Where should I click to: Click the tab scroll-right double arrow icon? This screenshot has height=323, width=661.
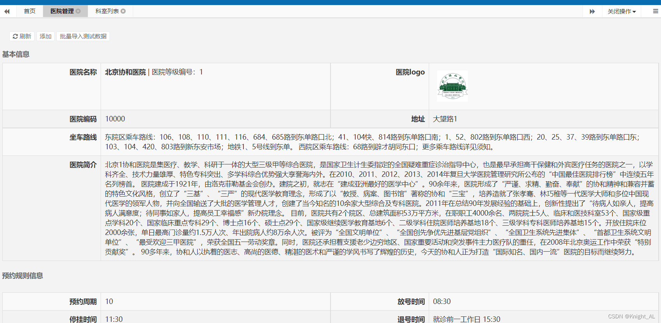click(x=592, y=11)
